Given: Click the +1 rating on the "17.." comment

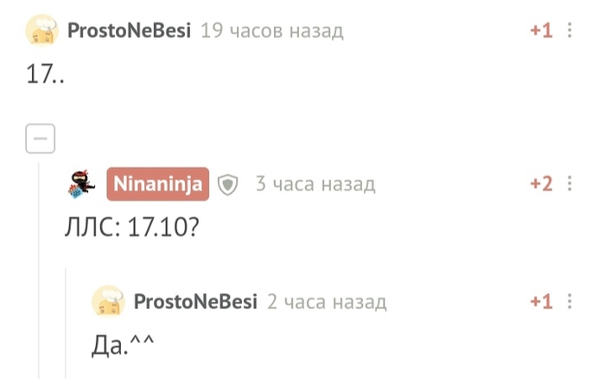Looking at the screenshot, I should (x=540, y=31).
